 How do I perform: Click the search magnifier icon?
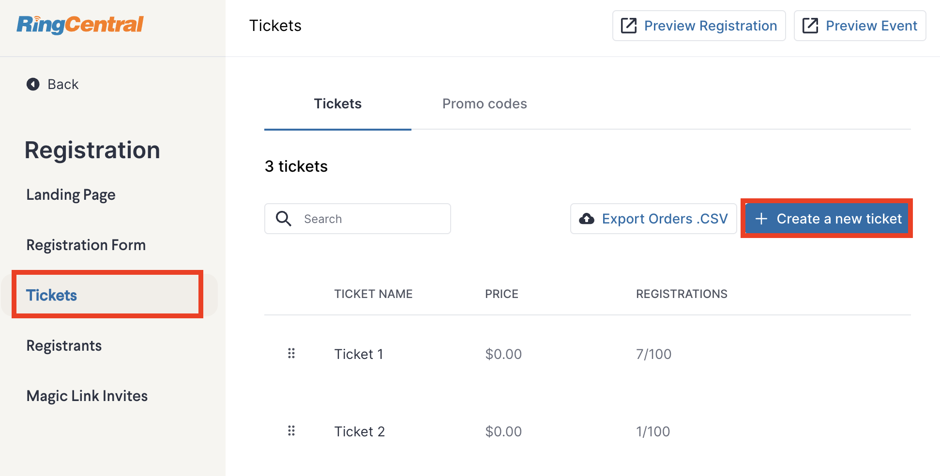pos(284,219)
